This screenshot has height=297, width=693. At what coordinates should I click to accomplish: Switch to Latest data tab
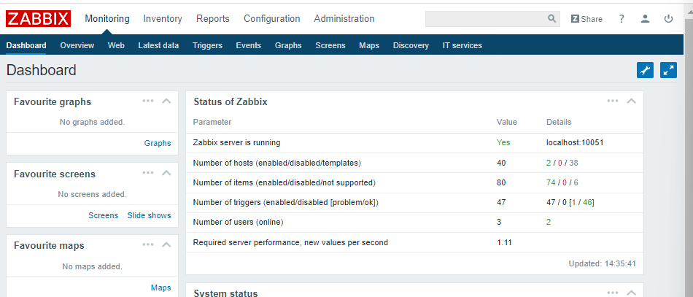click(159, 45)
